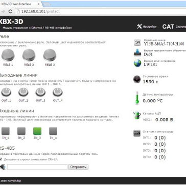
Task: Toggle the RELE 2 relay button
Action: pos(29,55)
